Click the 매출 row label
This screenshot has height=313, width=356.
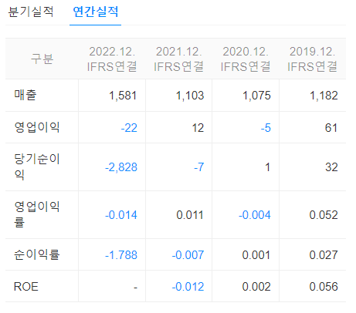[x=25, y=95]
